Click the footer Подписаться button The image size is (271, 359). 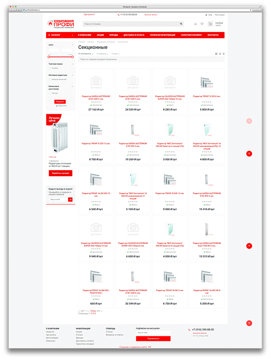153,339
